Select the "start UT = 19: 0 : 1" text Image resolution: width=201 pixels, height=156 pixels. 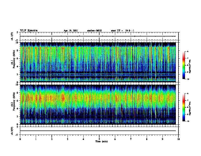(x=123, y=31)
